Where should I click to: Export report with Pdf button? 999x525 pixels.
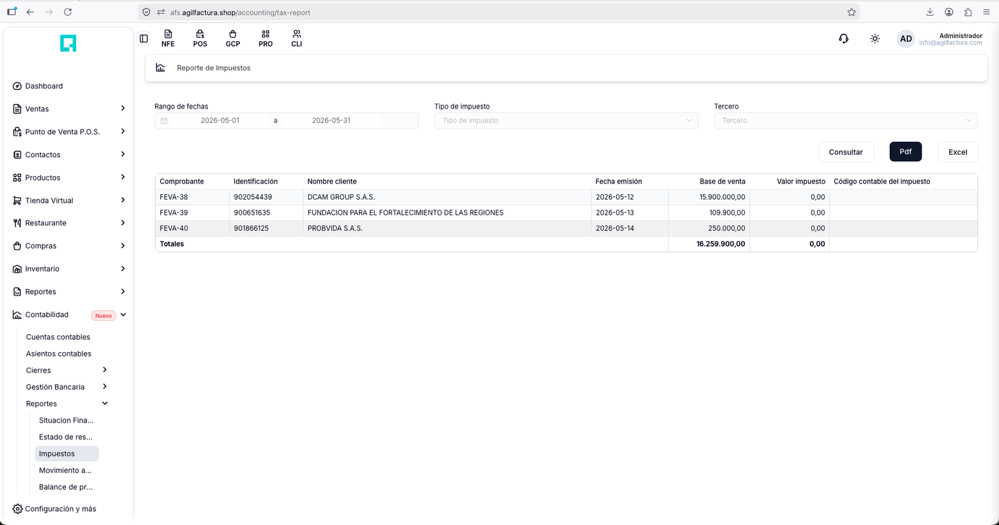(x=905, y=152)
